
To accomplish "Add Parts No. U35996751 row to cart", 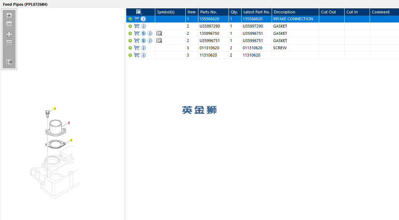I will 137,41.
